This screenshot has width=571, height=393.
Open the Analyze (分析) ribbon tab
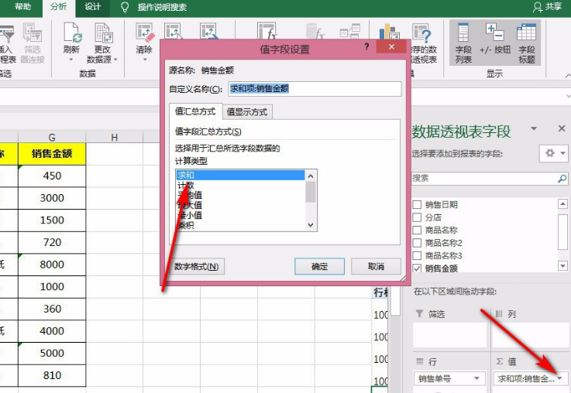59,7
